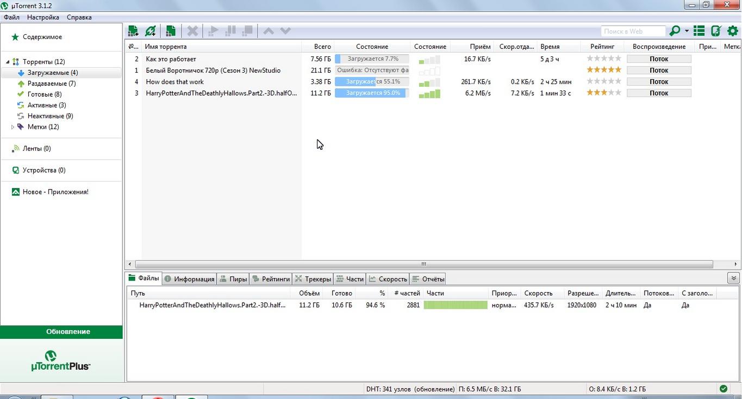Move torrent up in queue
The image size is (742, 399).
[x=269, y=31]
